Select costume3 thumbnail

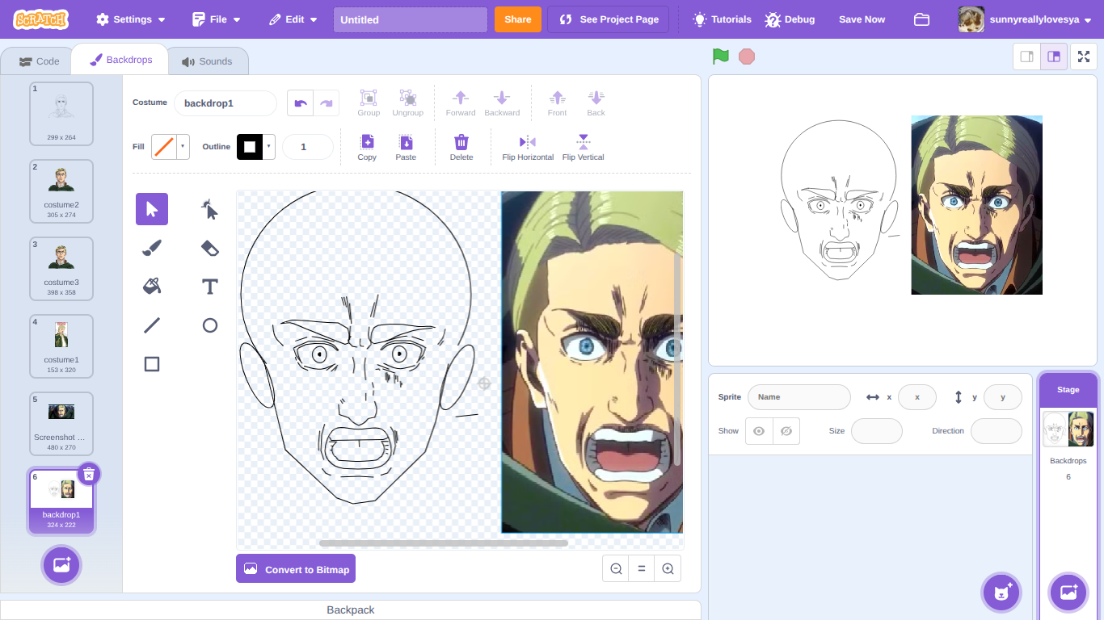pos(61,269)
